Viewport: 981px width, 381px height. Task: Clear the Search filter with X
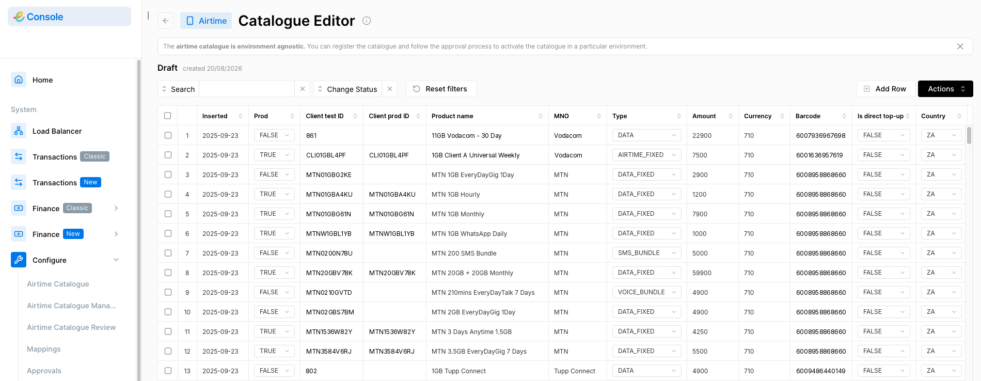point(303,89)
